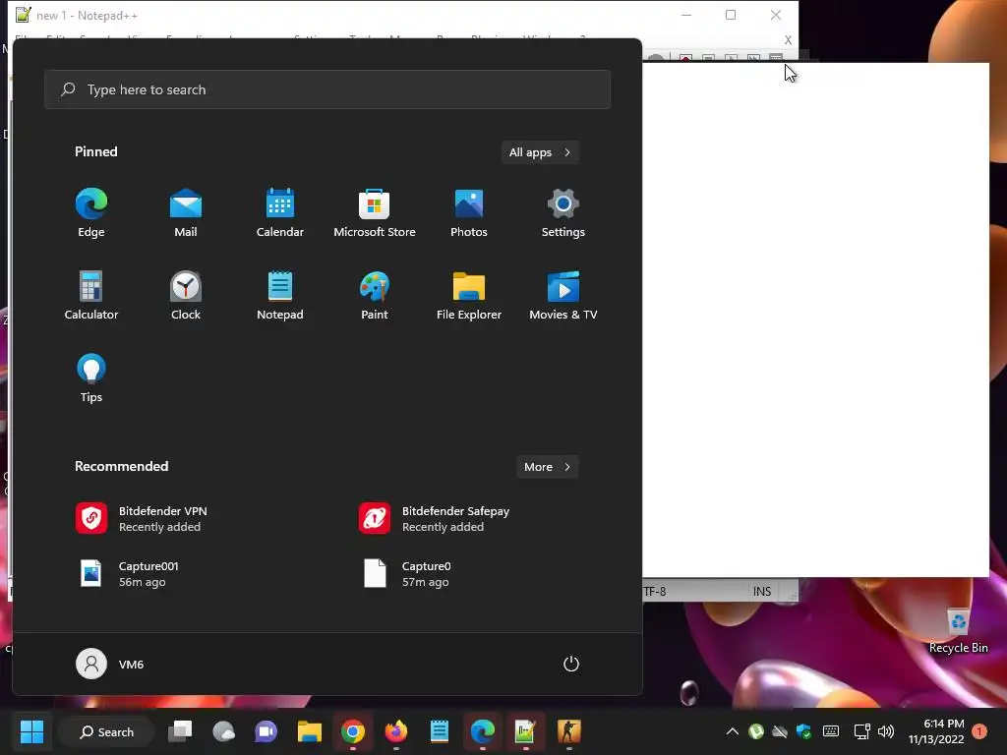The width and height of the screenshot is (1007, 755).
Task: Select Recycle Bin on desktop
Action: [x=958, y=630]
